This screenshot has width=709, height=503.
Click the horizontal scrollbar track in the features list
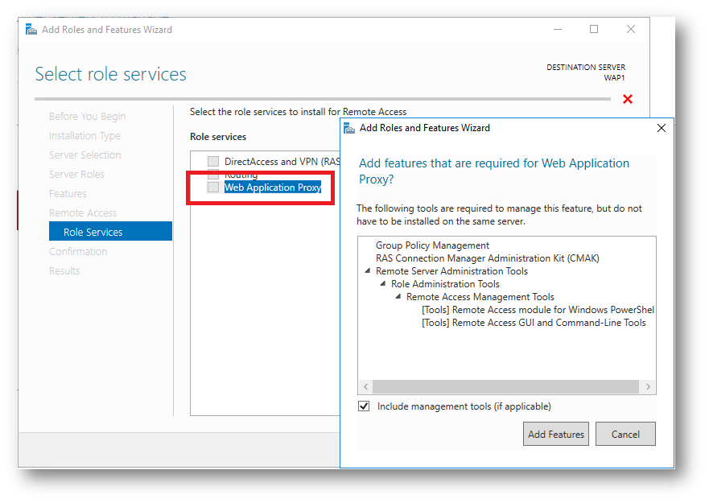(x=507, y=387)
